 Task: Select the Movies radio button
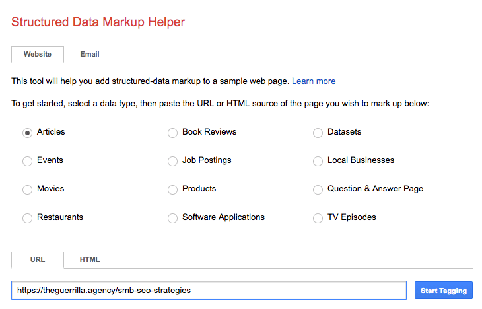pos(27,189)
